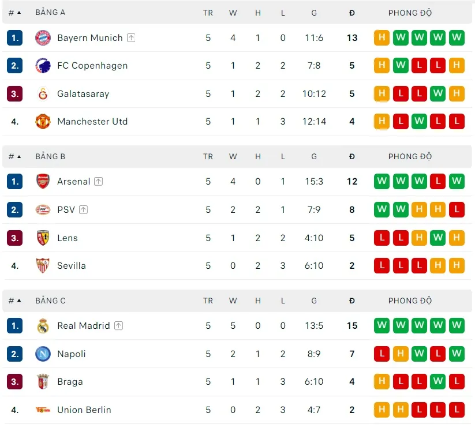Click the Bảng A PHONG ĐỘ column header
The height and width of the screenshot is (428, 475).
point(410,12)
